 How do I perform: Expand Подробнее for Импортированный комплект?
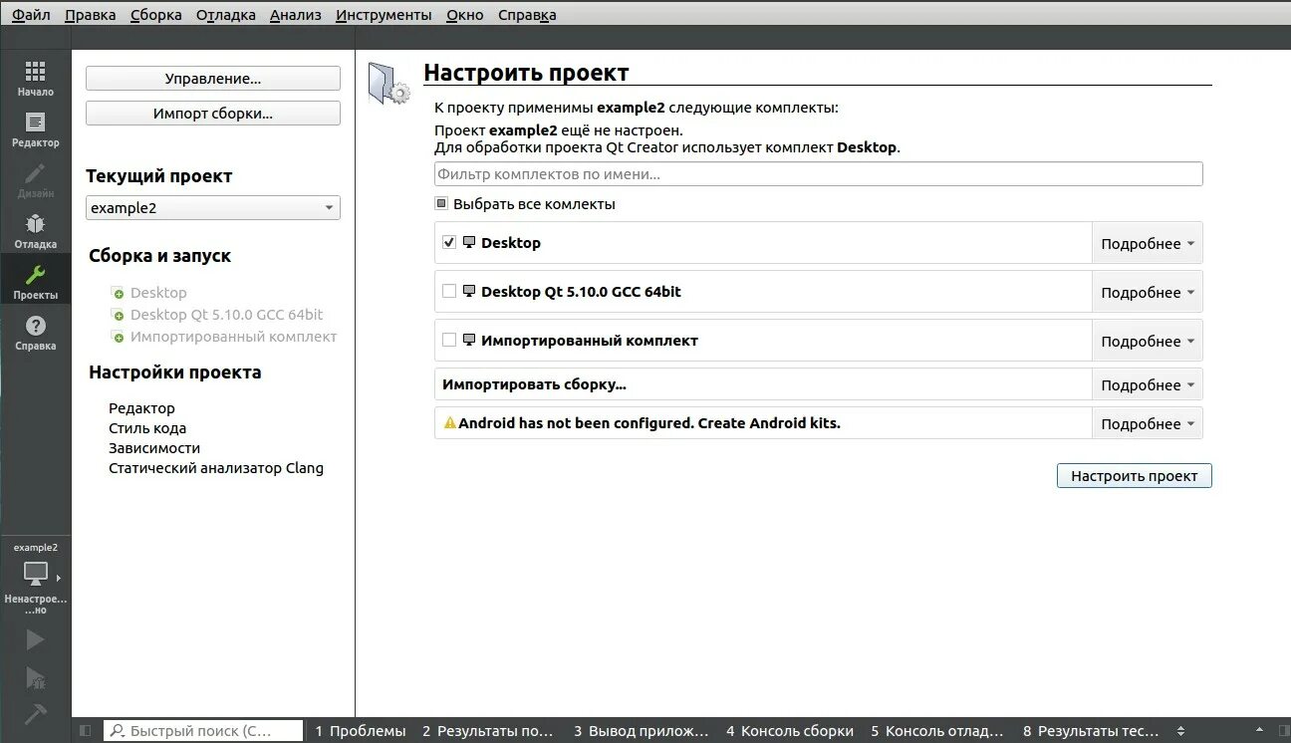click(1148, 341)
